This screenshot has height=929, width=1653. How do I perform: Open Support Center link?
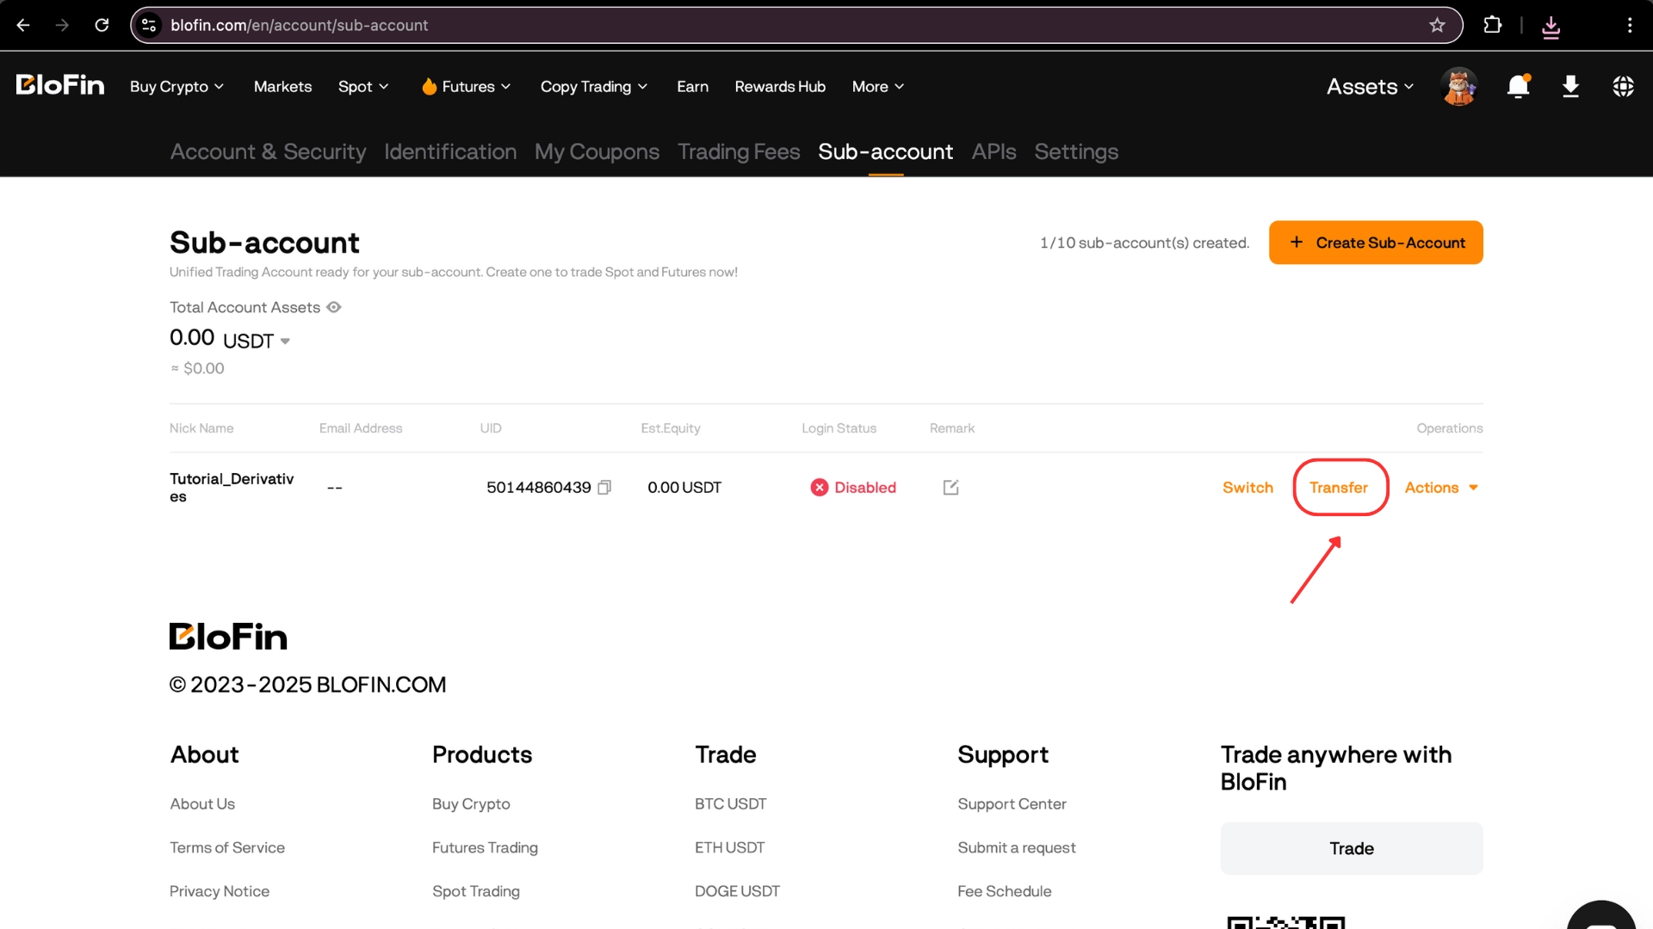click(1012, 804)
